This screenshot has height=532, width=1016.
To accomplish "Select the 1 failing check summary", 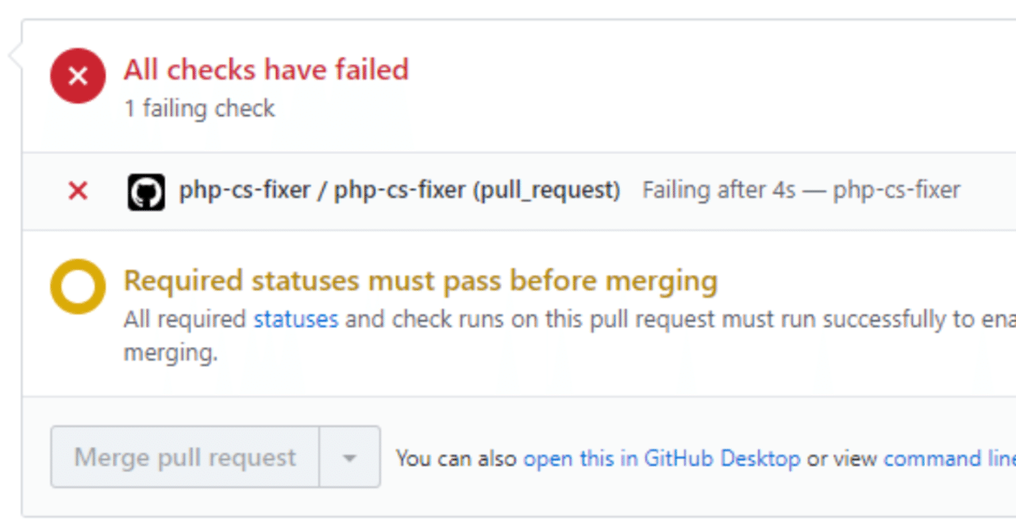I will coord(198,108).
